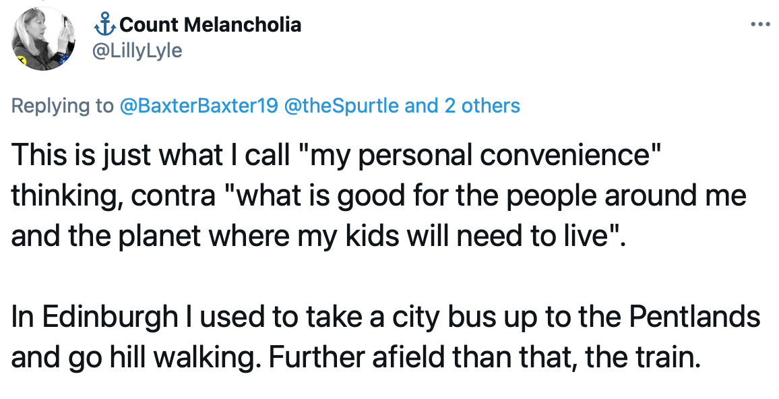Visit the @LillyLyle handle link
779x399 pixels.
coord(138,50)
